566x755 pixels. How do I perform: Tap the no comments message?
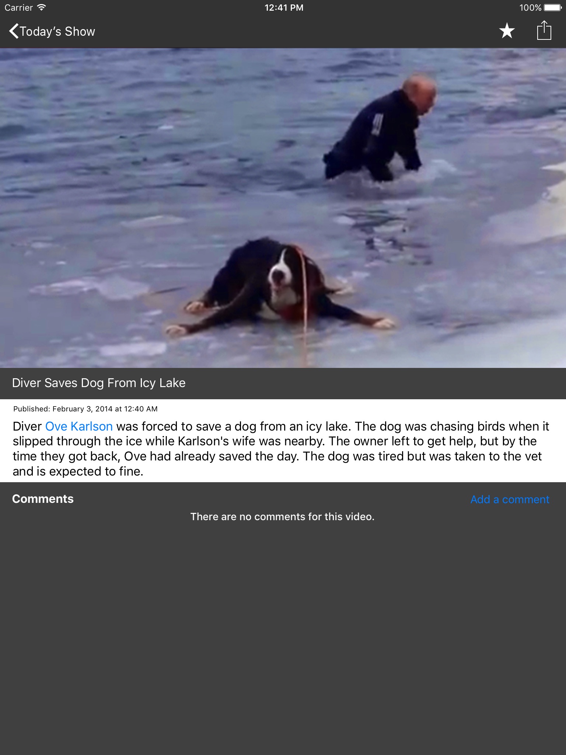pyautogui.click(x=282, y=516)
